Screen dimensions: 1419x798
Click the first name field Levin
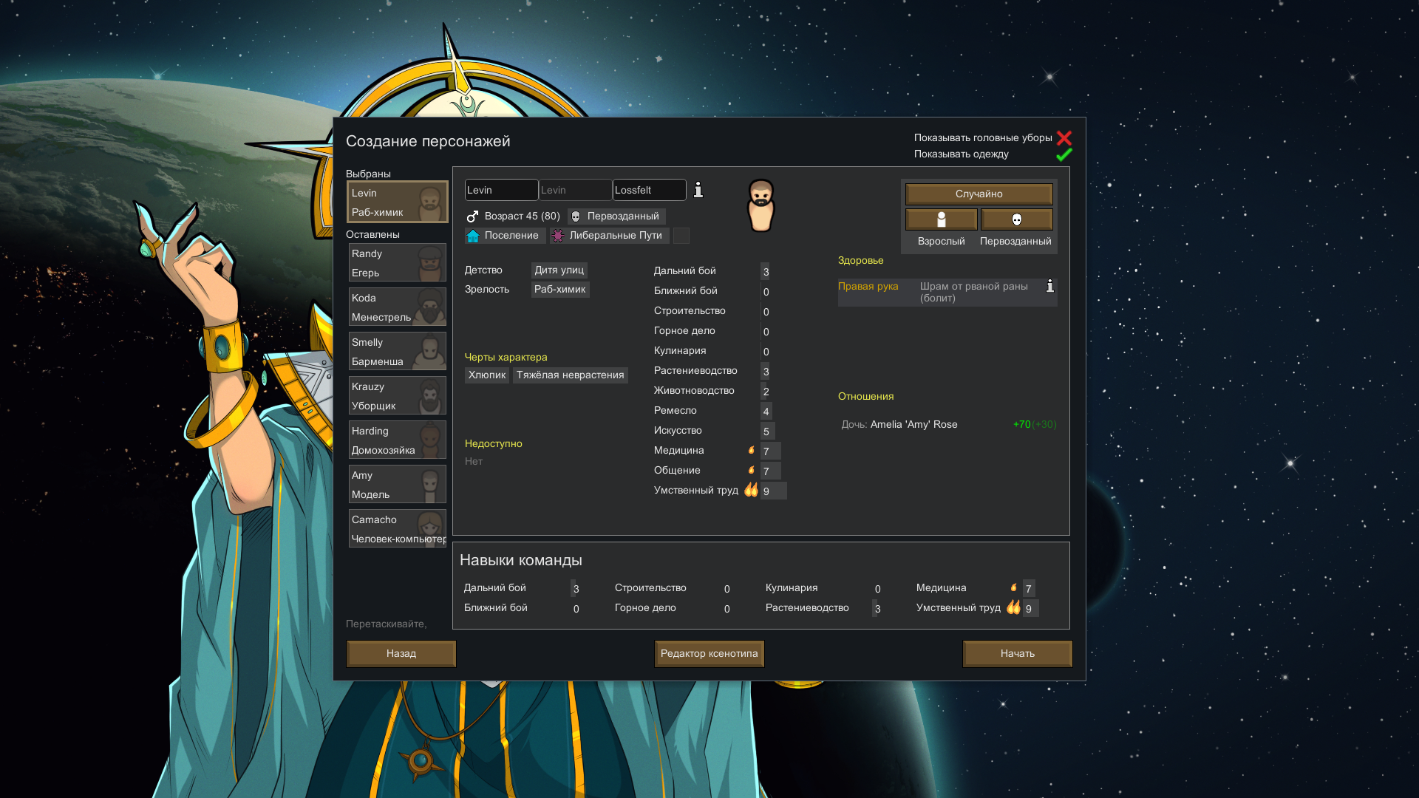point(501,190)
